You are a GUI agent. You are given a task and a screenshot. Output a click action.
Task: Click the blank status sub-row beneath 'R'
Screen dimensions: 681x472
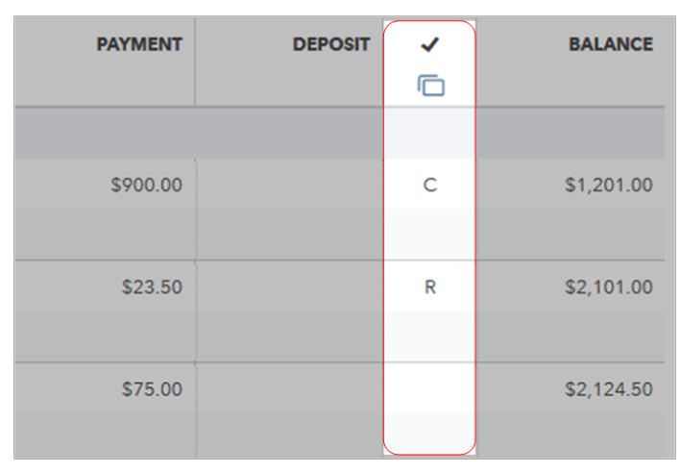coord(429,336)
